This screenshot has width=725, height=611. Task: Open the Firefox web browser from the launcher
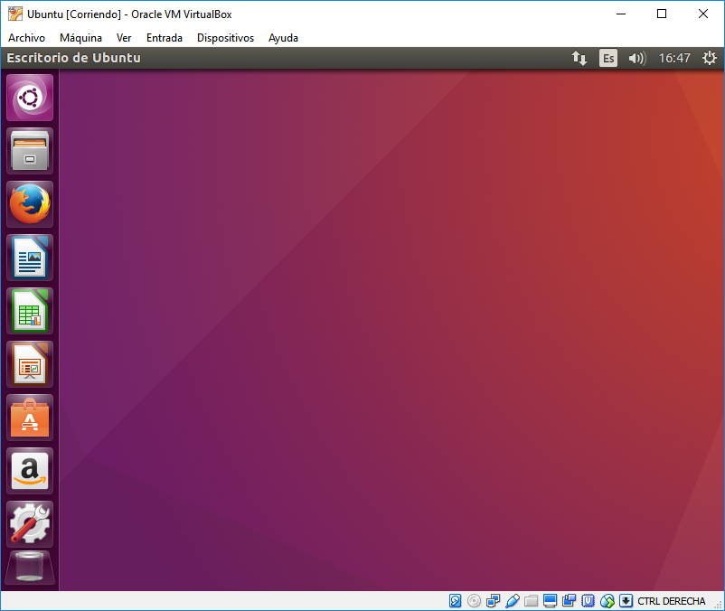pyautogui.click(x=29, y=204)
